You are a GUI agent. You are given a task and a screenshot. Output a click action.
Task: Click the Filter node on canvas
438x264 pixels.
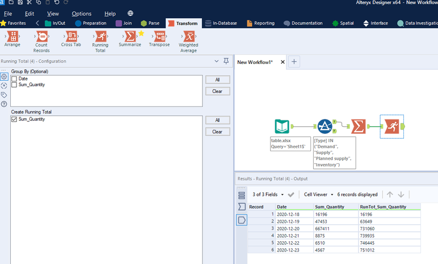(x=325, y=126)
